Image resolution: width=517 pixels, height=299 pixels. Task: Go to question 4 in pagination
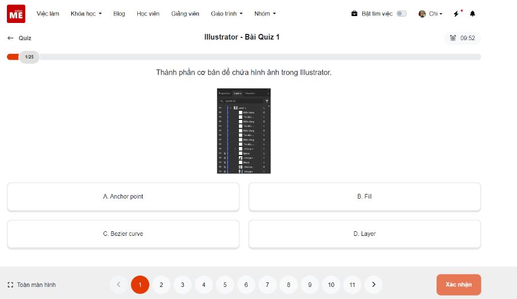pos(204,285)
